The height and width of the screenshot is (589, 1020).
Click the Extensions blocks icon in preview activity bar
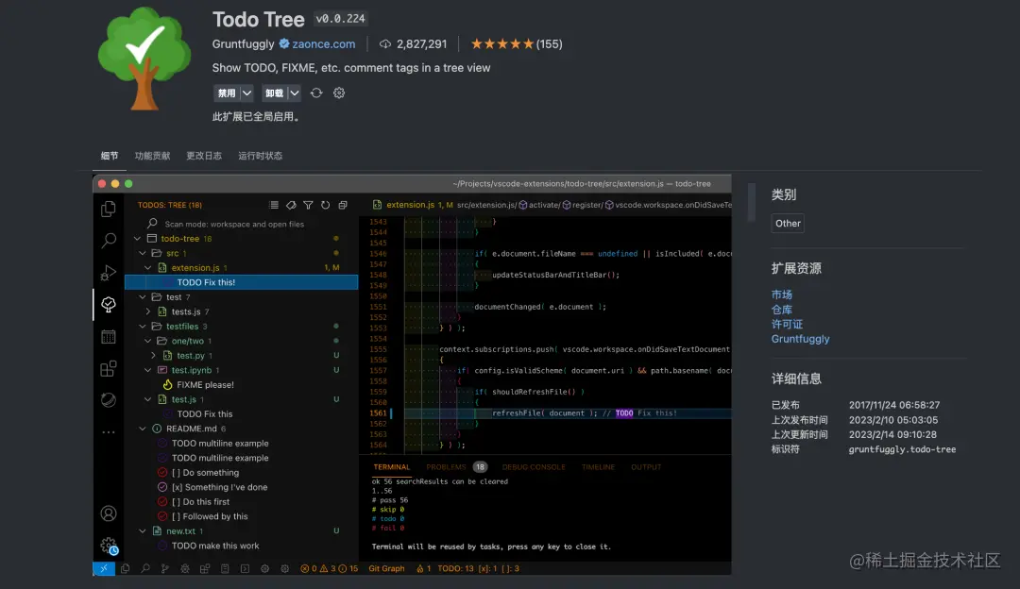coord(109,369)
